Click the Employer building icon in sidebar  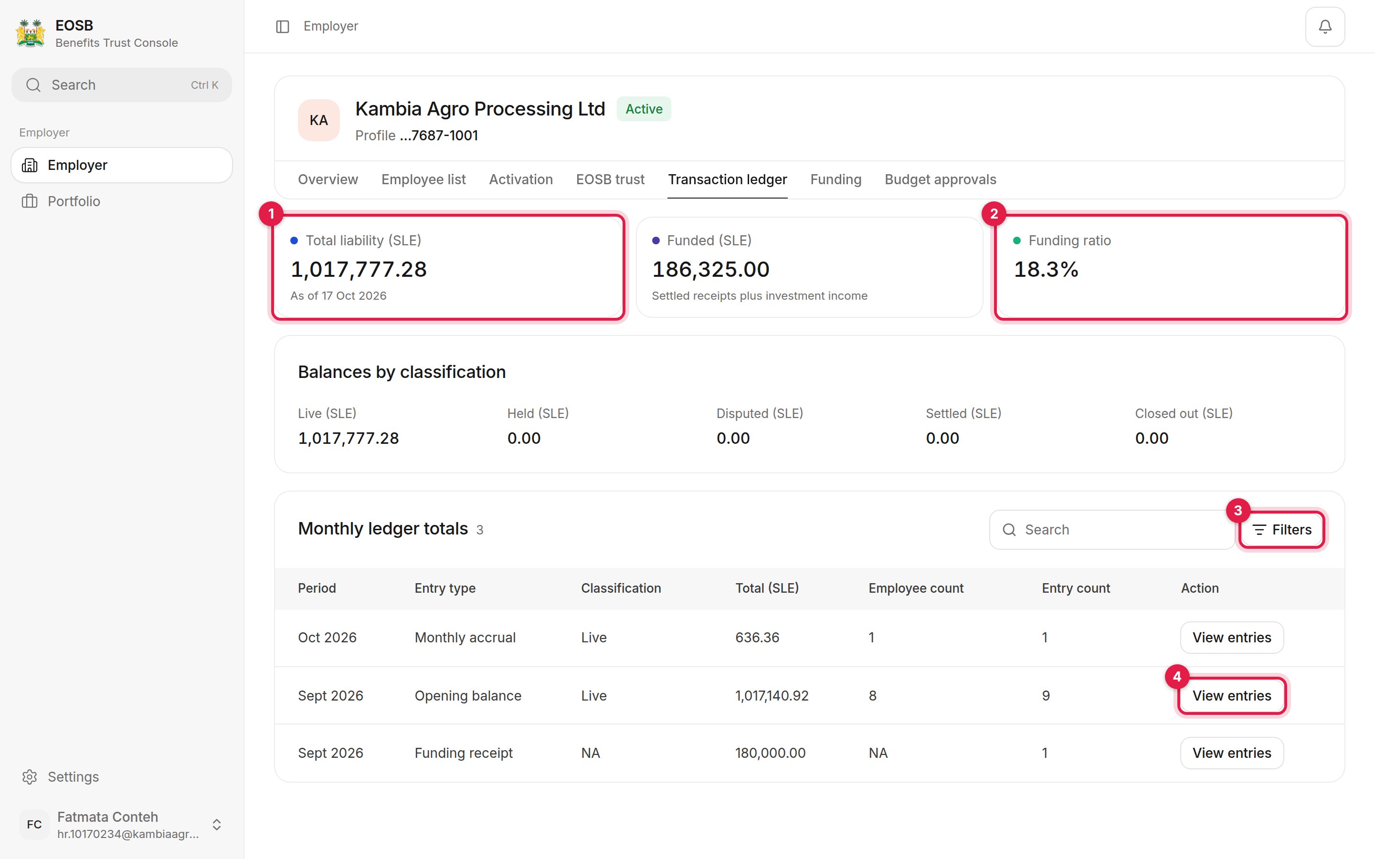30,165
